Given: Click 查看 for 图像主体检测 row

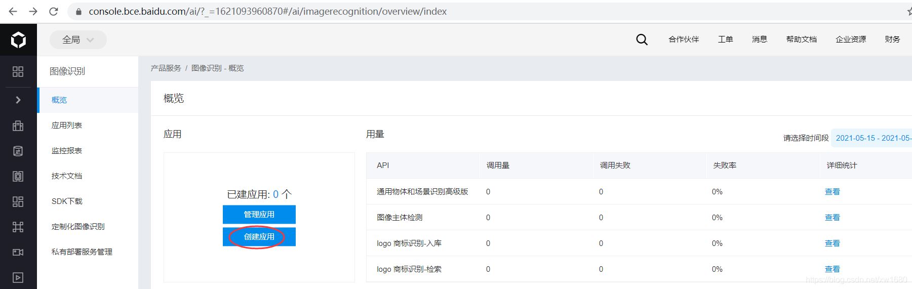Looking at the screenshot, I should [x=832, y=218].
